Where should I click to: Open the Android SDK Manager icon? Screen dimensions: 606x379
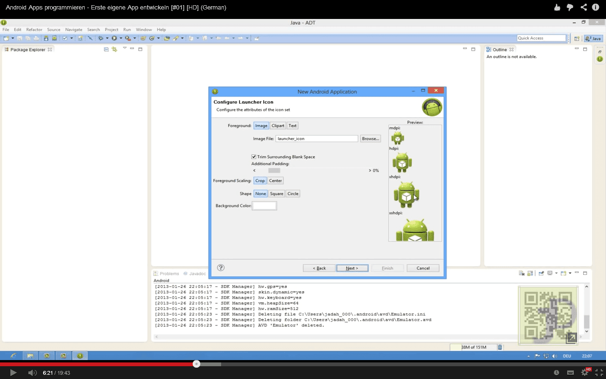point(46,38)
